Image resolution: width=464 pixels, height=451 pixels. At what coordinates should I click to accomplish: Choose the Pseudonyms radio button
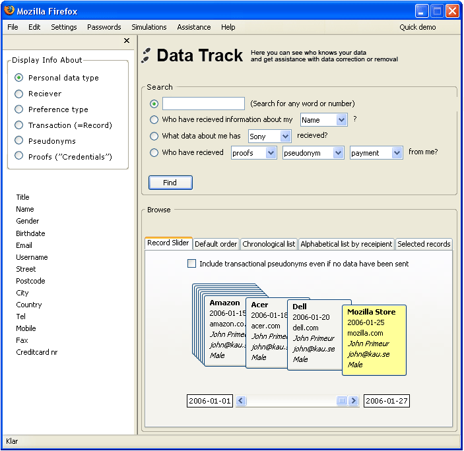(x=19, y=141)
